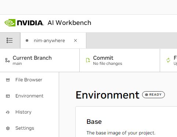
Task: Click the Commit file icon
Action: 88,60
